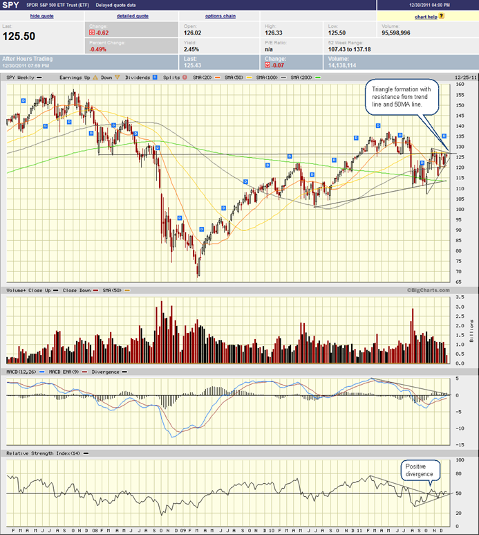
Task: Click the '12/25/11' chart date label
Action: [x=466, y=78]
